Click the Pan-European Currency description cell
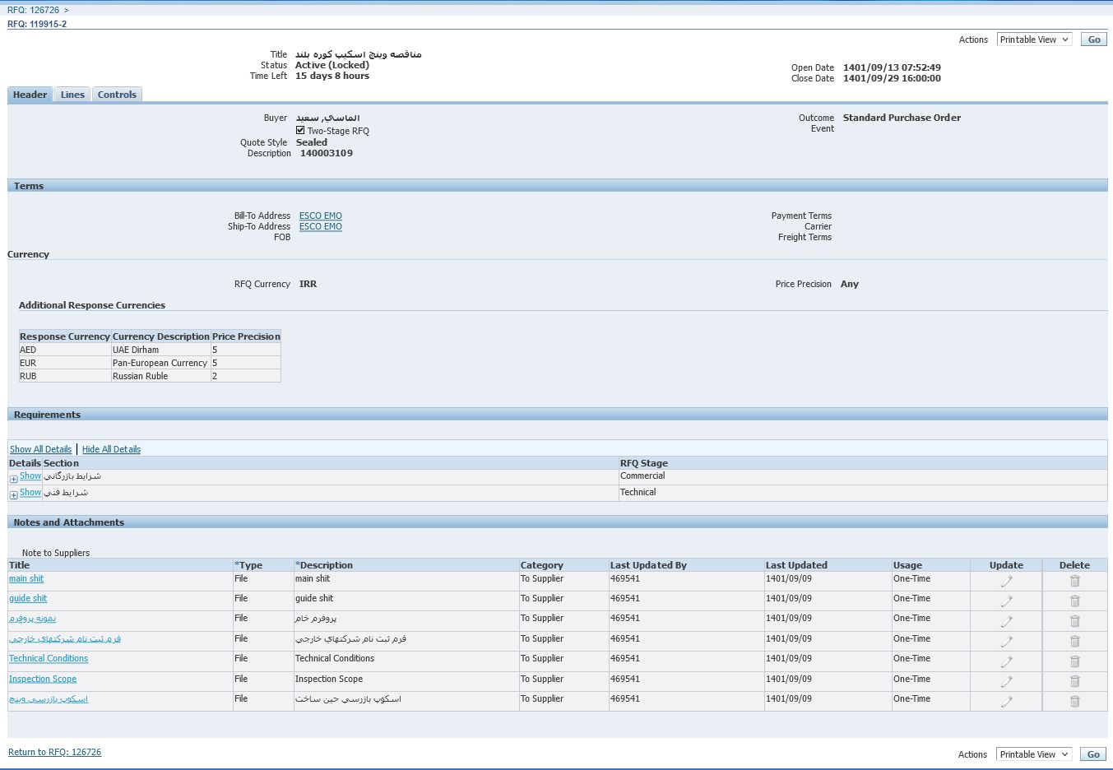Viewport: 1113px width, 770px height. (160, 363)
